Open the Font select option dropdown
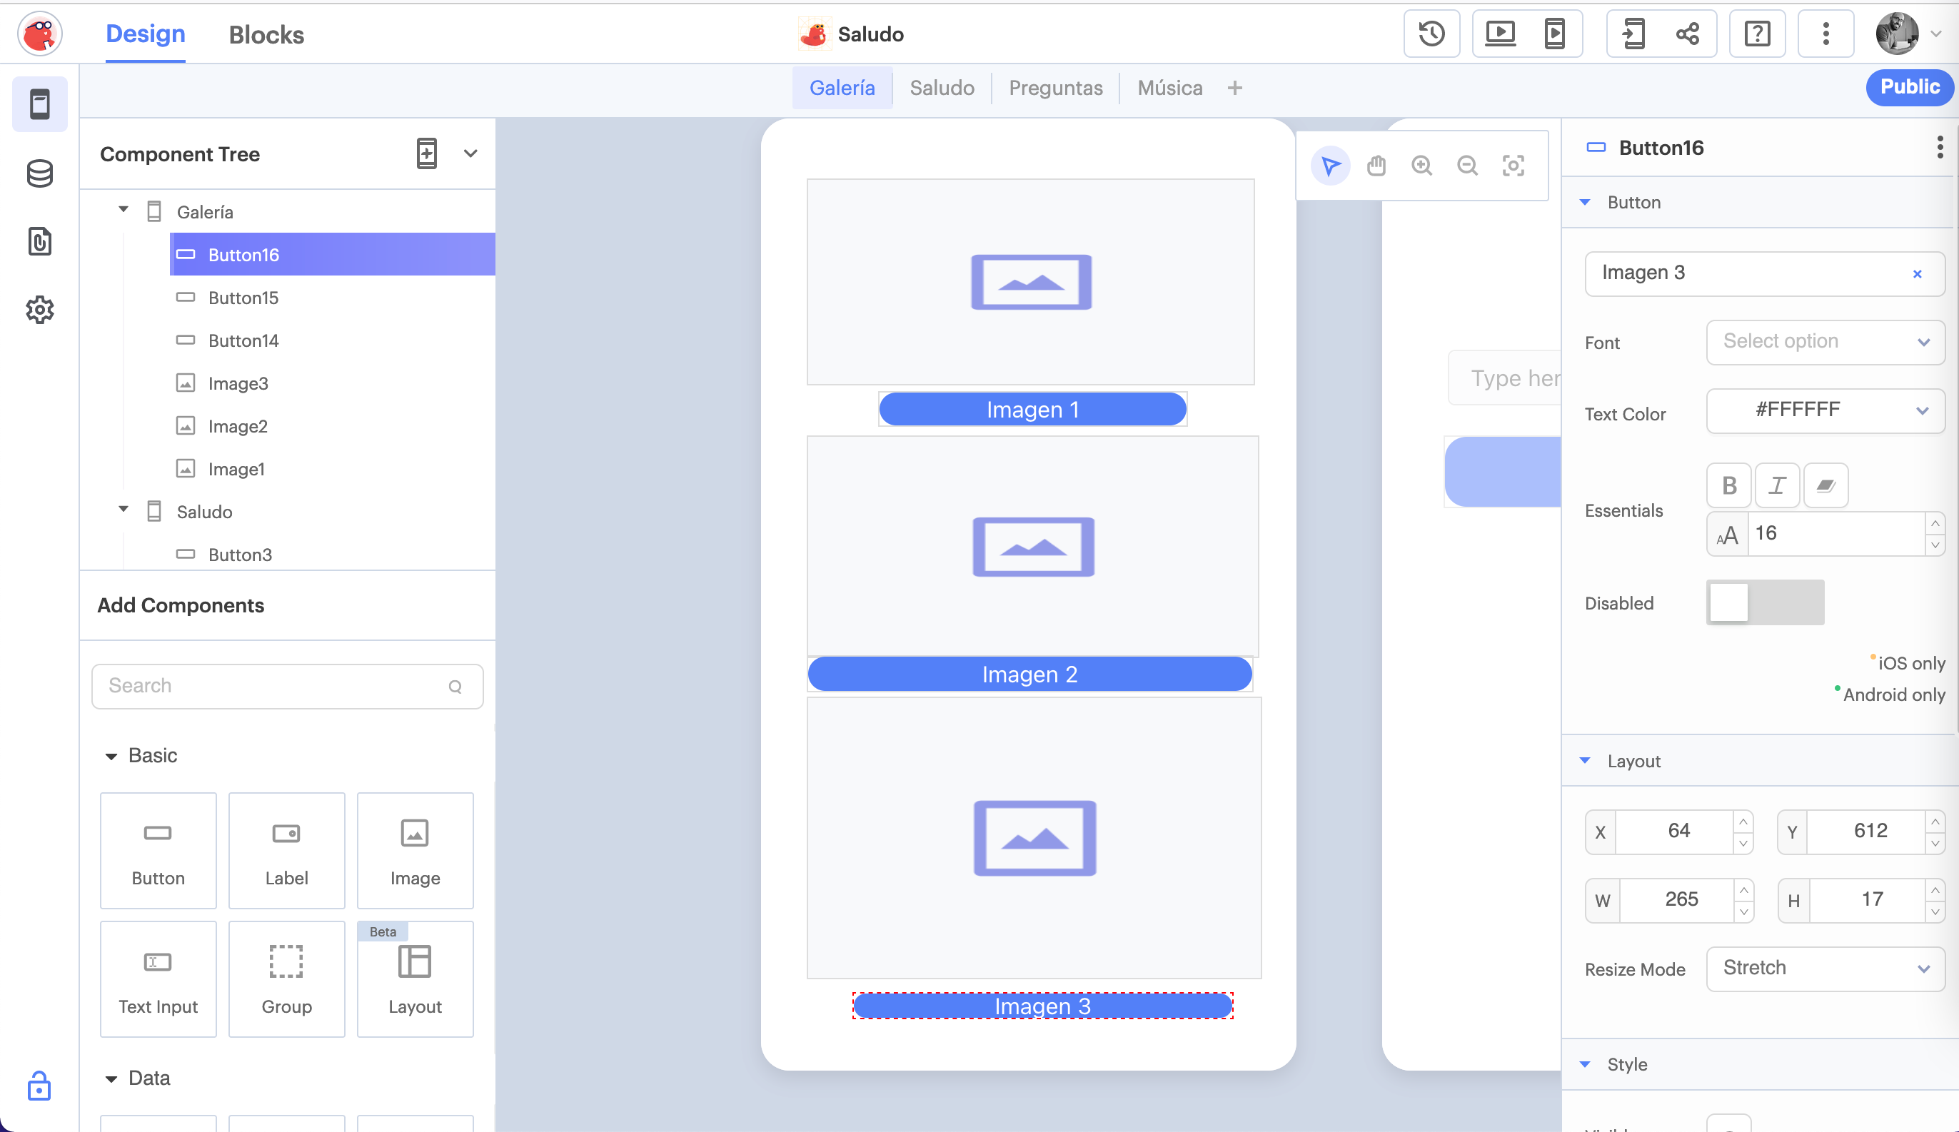The image size is (1959, 1132). click(1825, 342)
